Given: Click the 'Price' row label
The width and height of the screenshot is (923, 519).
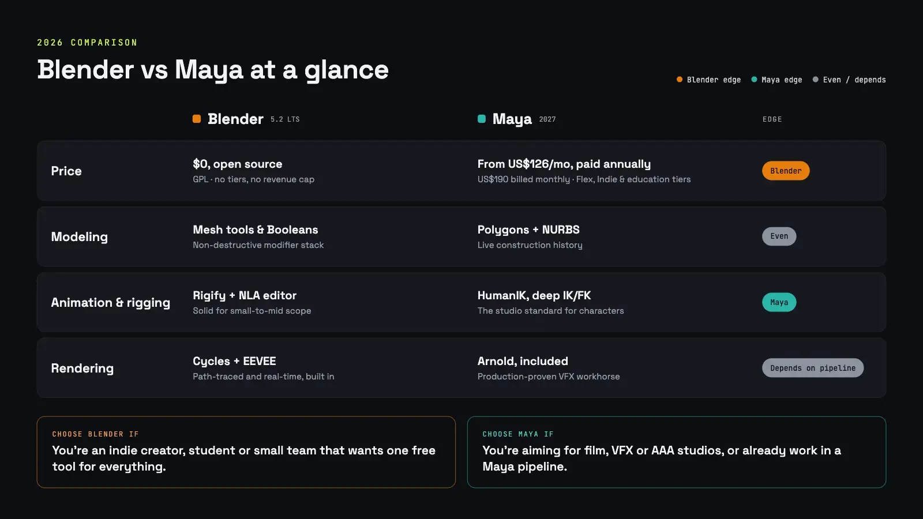Looking at the screenshot, I should pos(66,171).
